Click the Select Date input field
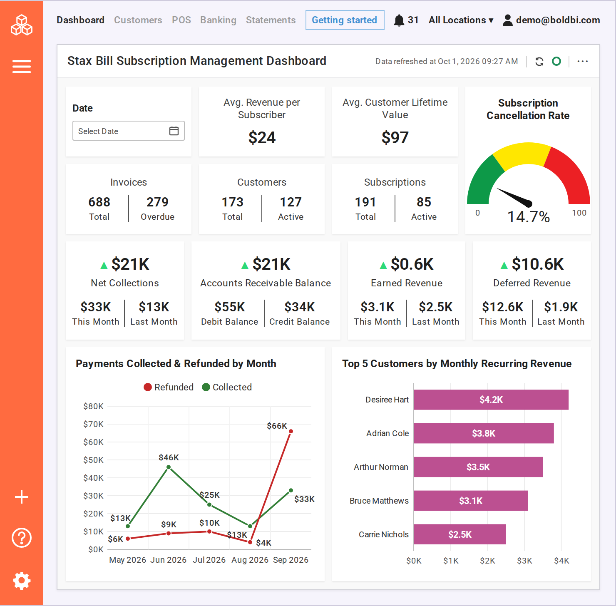 (129, 131)
